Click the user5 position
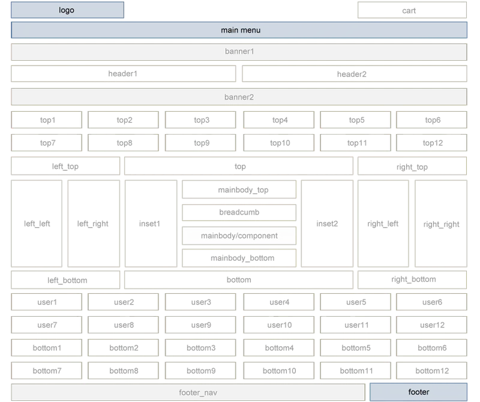The image size is (480, 402). tap(355, 302)
